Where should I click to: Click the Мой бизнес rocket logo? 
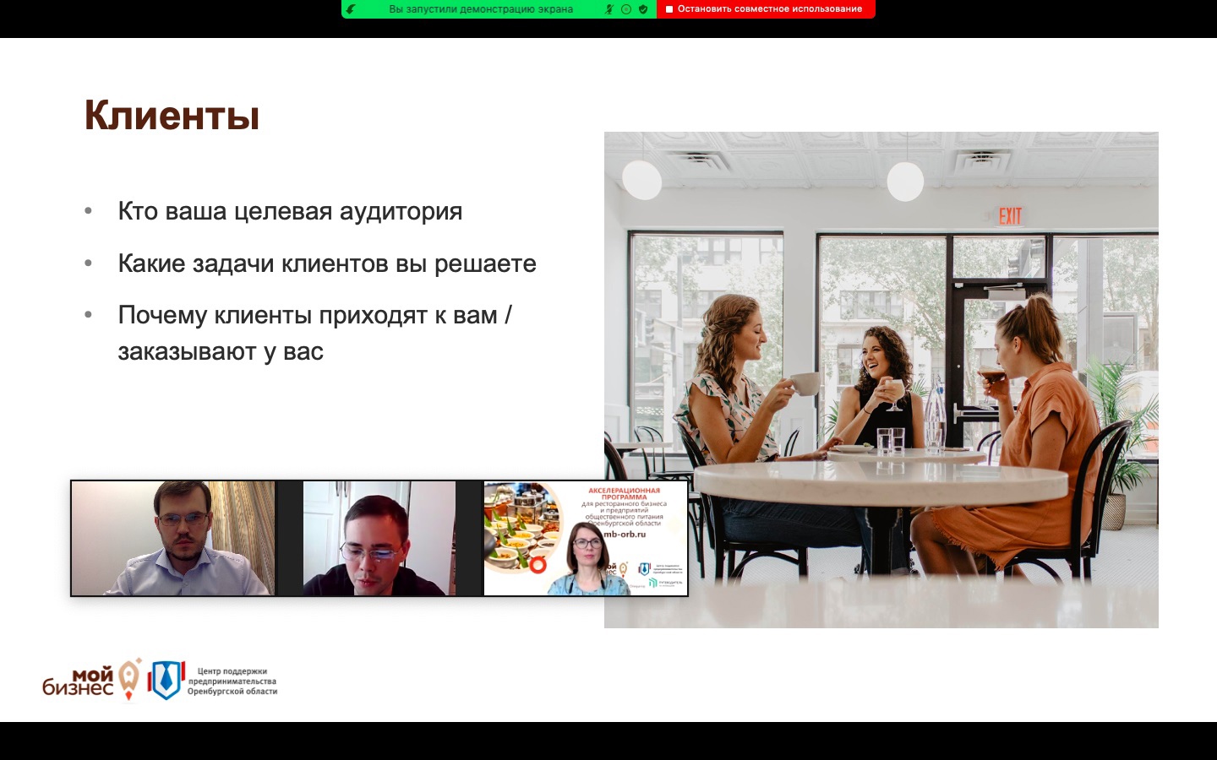click(x=91, y=681)
